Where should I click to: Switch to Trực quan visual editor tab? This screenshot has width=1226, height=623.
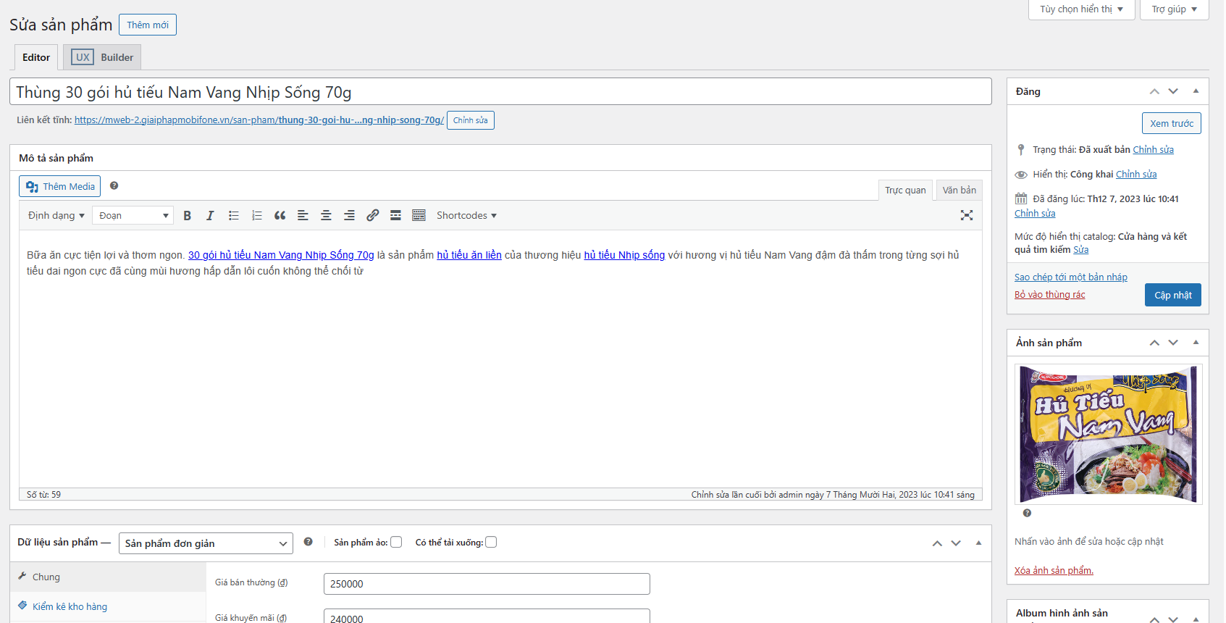905,190
